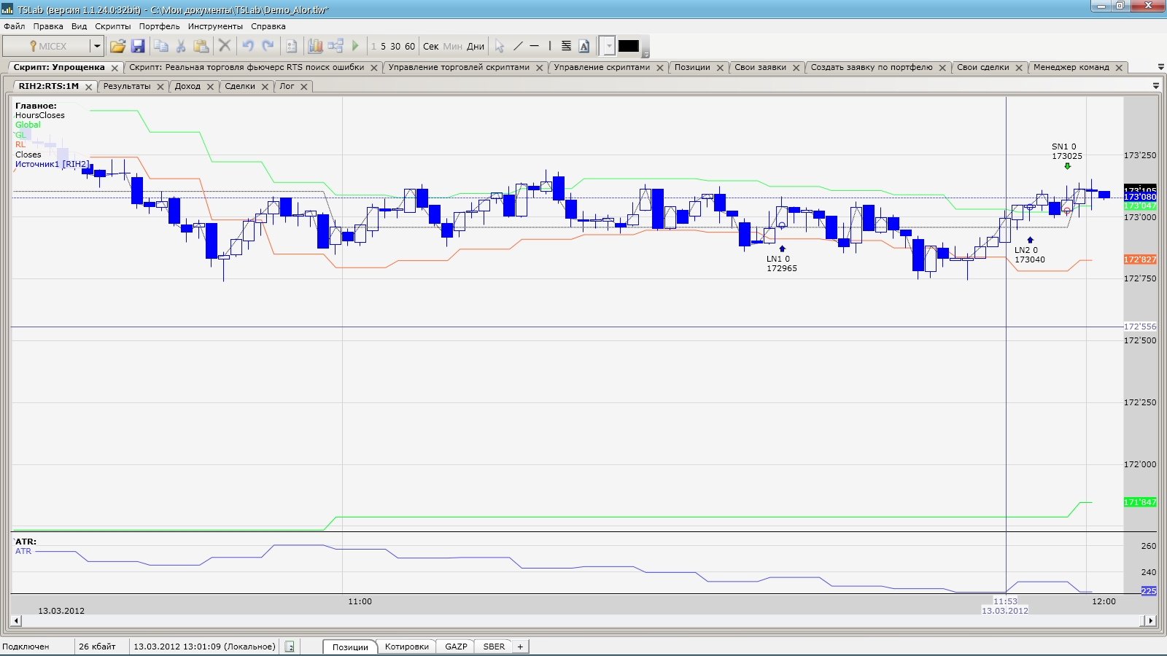The image size is (1167, 656).
Task: Click the Cut scissors icon
Action: pos(181,46)
